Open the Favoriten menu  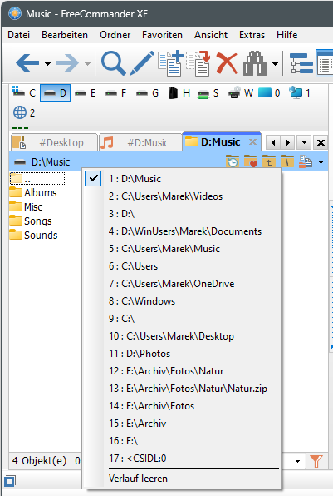(x=162, y=35)
